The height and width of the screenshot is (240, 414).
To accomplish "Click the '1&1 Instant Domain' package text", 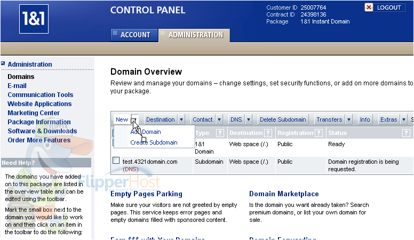I will (x=325, y=21).
